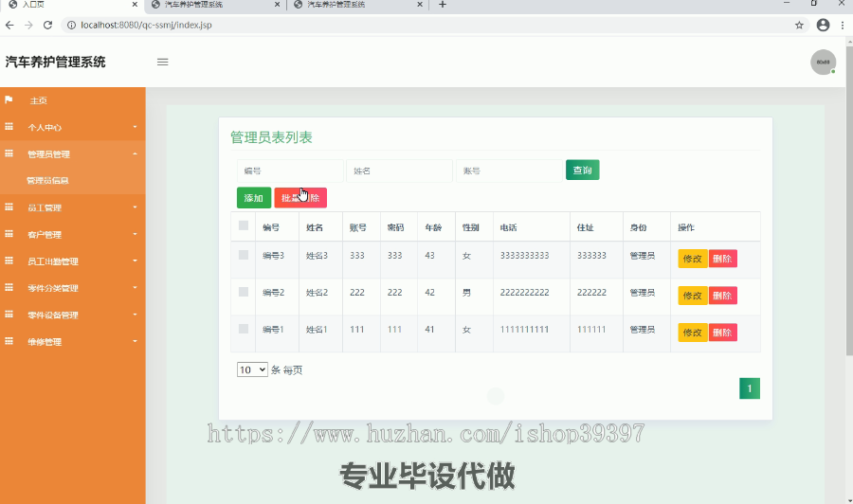Click the grid icon beside 个人中心
Viewport: 853px width, 504px height.
pos(9,127)
